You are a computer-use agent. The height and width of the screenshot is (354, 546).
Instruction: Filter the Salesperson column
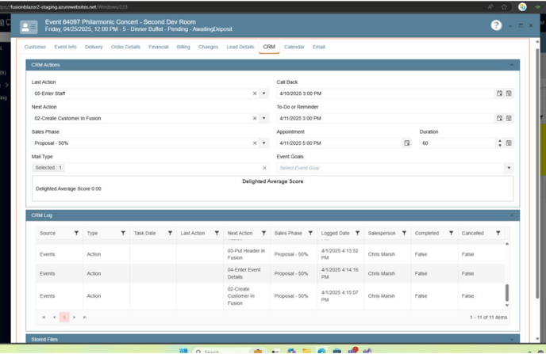(x=404, y=234)
